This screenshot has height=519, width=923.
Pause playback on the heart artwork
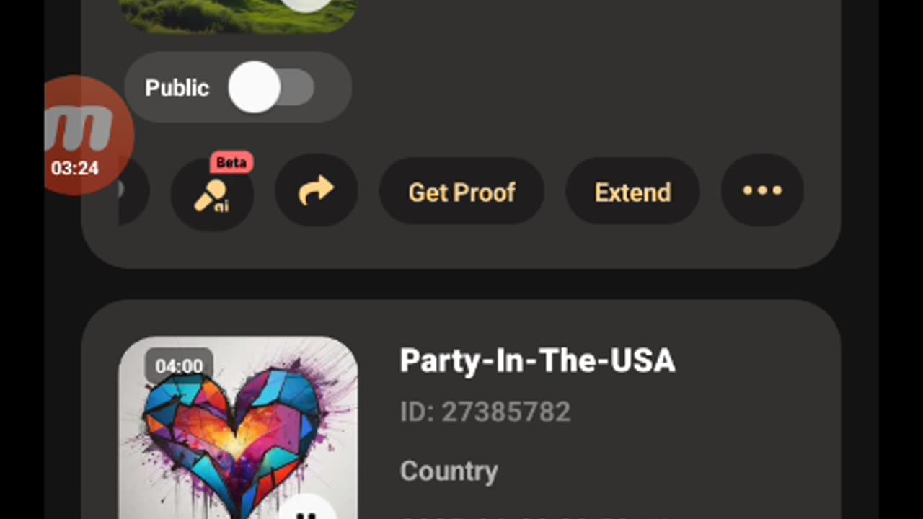point(308,510)
